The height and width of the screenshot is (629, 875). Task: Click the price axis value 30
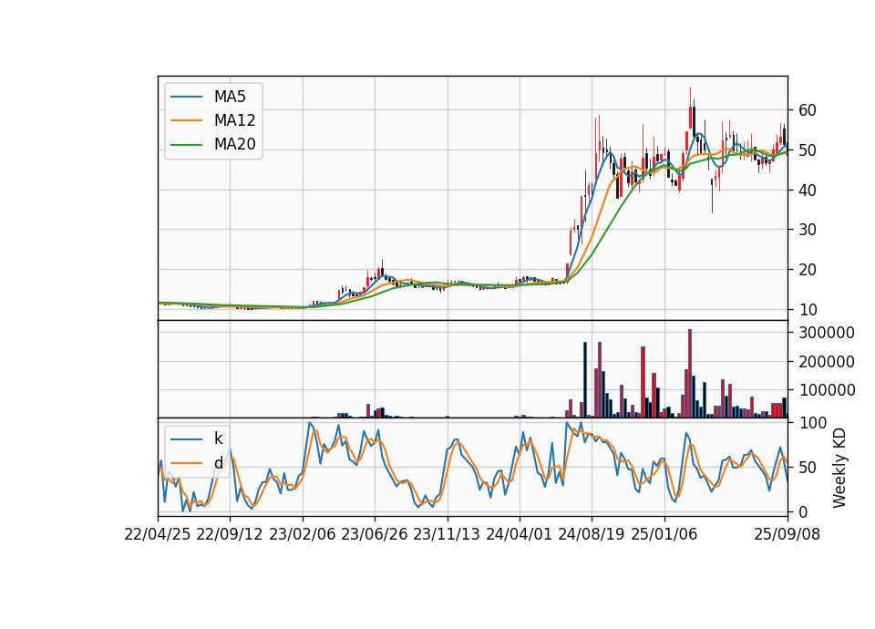click(808, 230)
